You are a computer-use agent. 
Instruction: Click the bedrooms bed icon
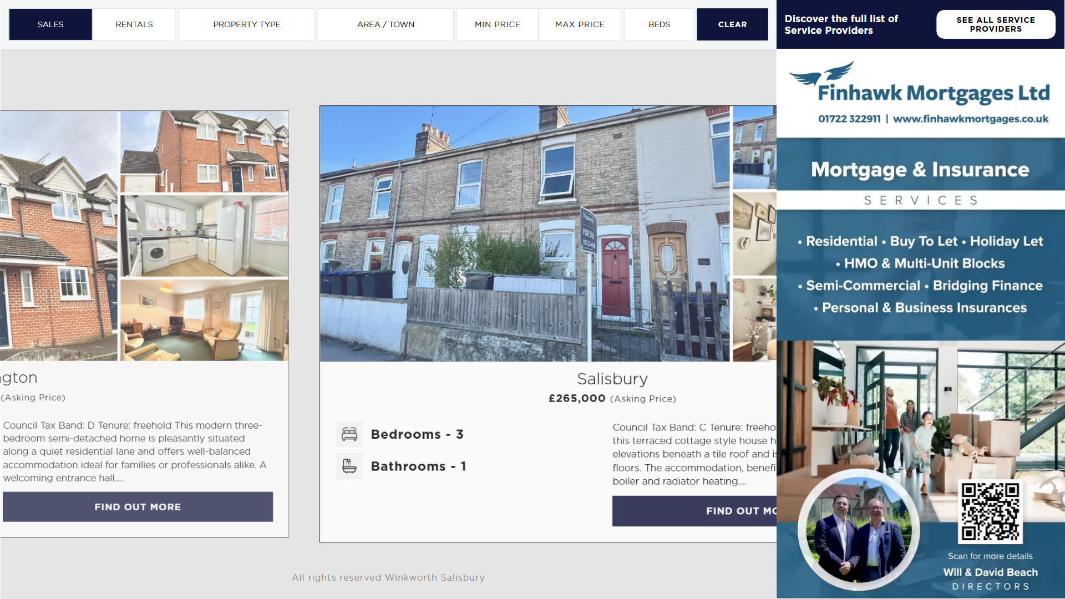[349, 434]
